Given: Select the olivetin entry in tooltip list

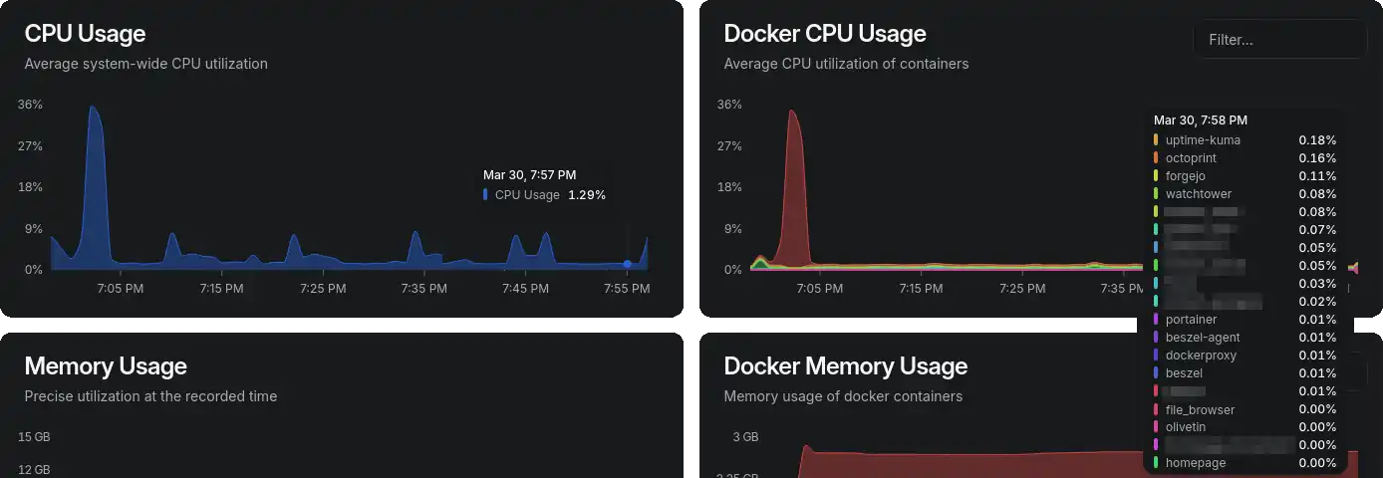Looking at the screenshot, I should click(1245, 427).
